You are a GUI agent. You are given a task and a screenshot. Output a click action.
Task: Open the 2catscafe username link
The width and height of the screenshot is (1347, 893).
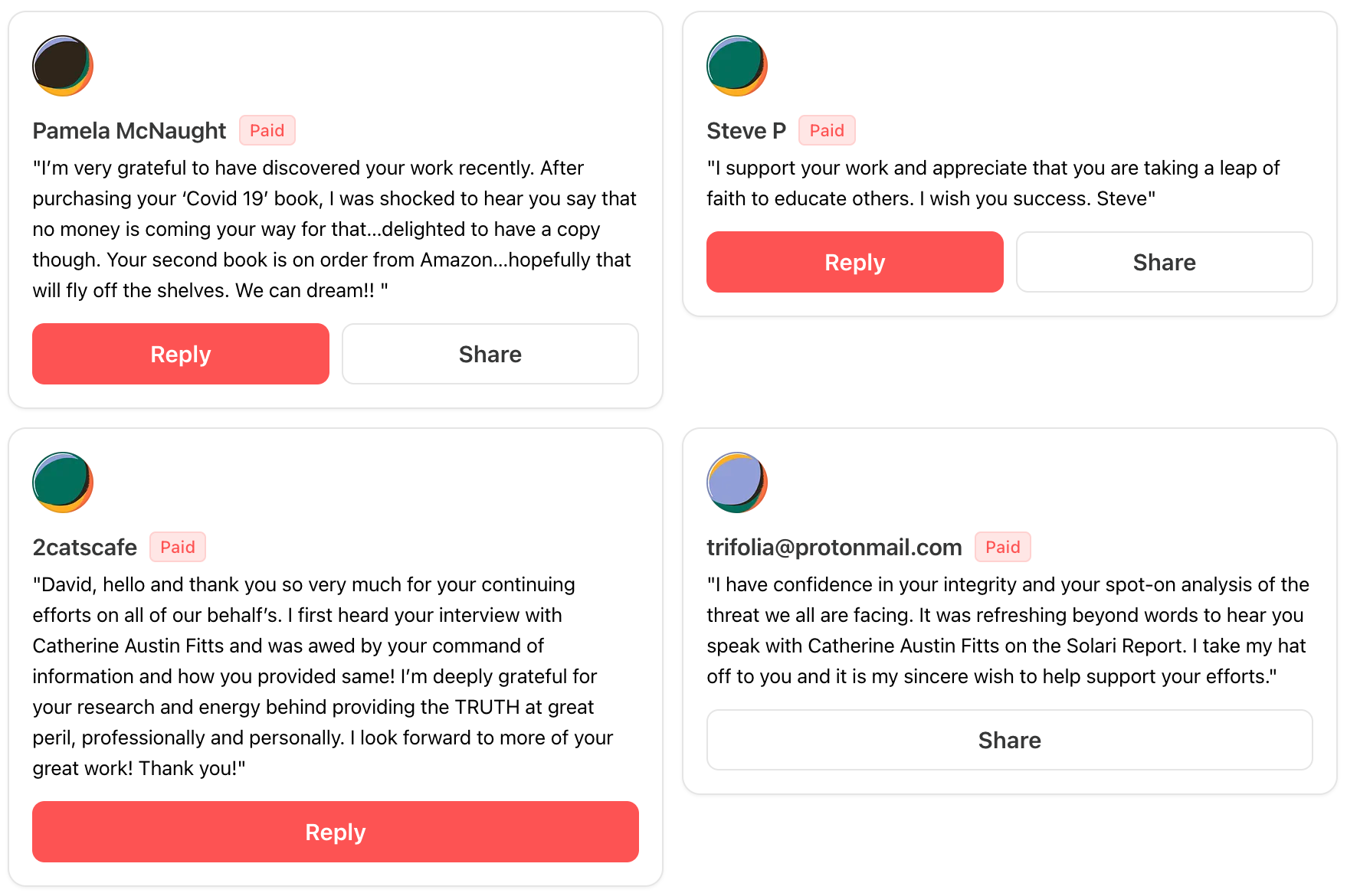pyautogui.click(x=84, y=548)
